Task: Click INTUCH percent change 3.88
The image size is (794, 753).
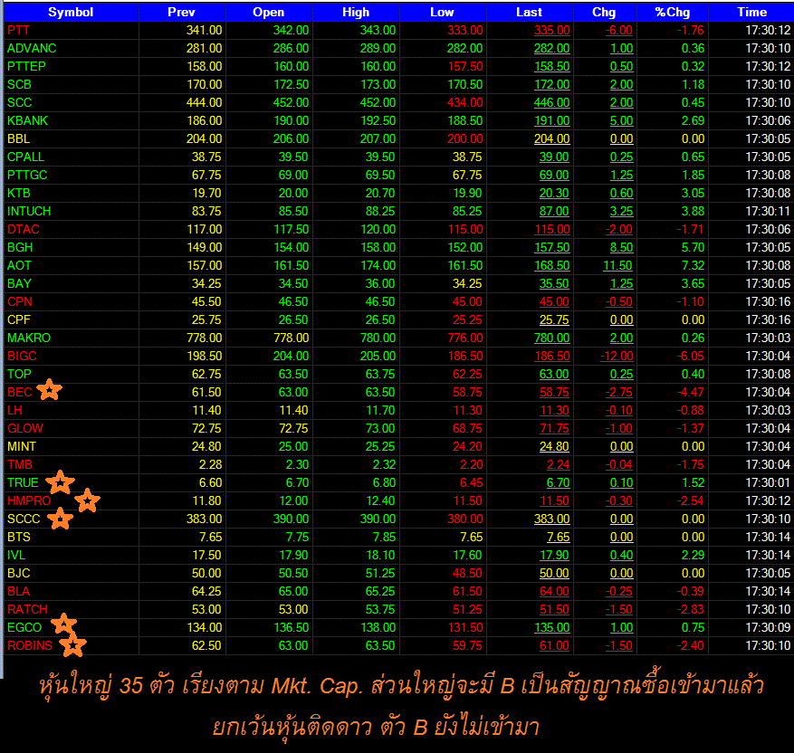Action: click(693, 212)
